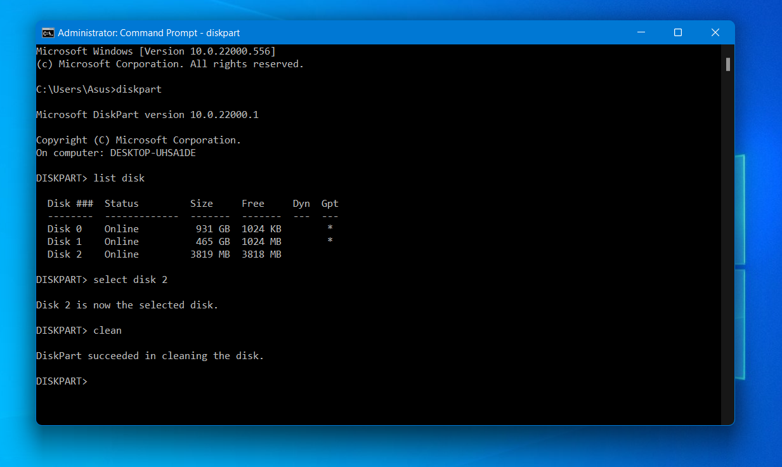
Task: Click the 'Copyright (C) Microsoft Corporation.' line
Action: tap(139, 140)
